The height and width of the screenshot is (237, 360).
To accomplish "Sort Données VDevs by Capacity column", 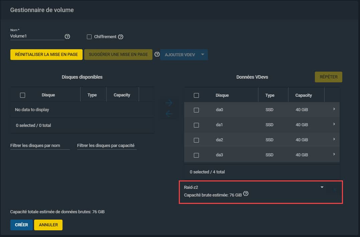I will point(304,95).
